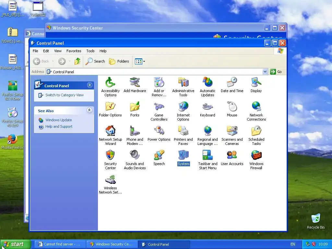Viewport: 332px width, 249px height.
Task: Click the tray clock showing 10:09
Action: [323, 244]
